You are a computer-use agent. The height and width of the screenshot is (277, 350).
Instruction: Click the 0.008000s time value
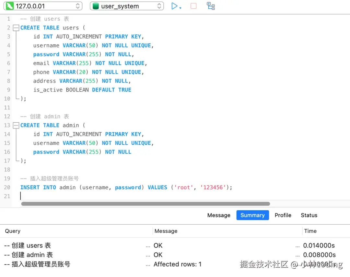click(x=319, y=255)
